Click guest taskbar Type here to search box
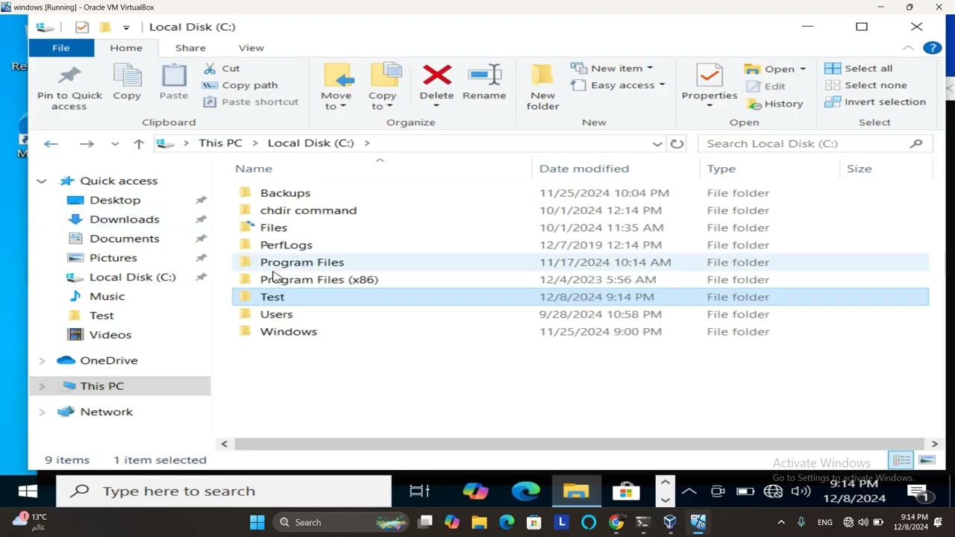Viewport: 955px width, 537px height. coord(224,491)
